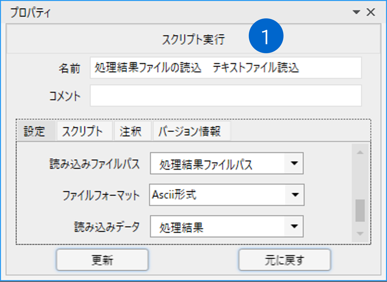Close the プロパティ panel
The height and width of the screenshot is (282, 387).
pos(371,12)
